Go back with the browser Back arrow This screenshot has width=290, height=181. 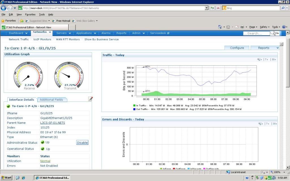tap(3, 8)
